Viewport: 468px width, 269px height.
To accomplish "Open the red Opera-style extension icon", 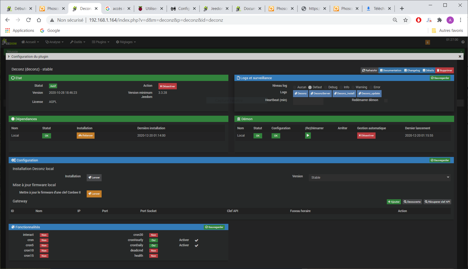I will point(419,20).
